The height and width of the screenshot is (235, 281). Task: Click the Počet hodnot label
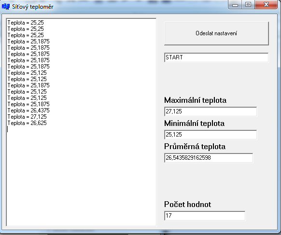tap(187, 205)
